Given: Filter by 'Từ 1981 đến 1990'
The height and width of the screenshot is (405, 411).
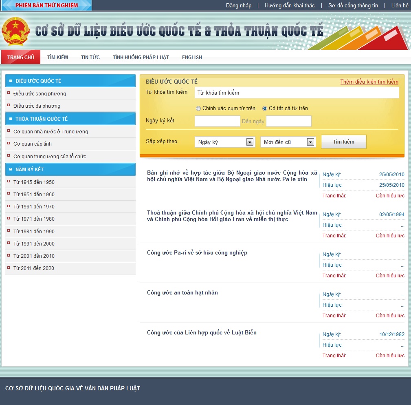Looking at the screenshot, I should click(x=34, y=232).
